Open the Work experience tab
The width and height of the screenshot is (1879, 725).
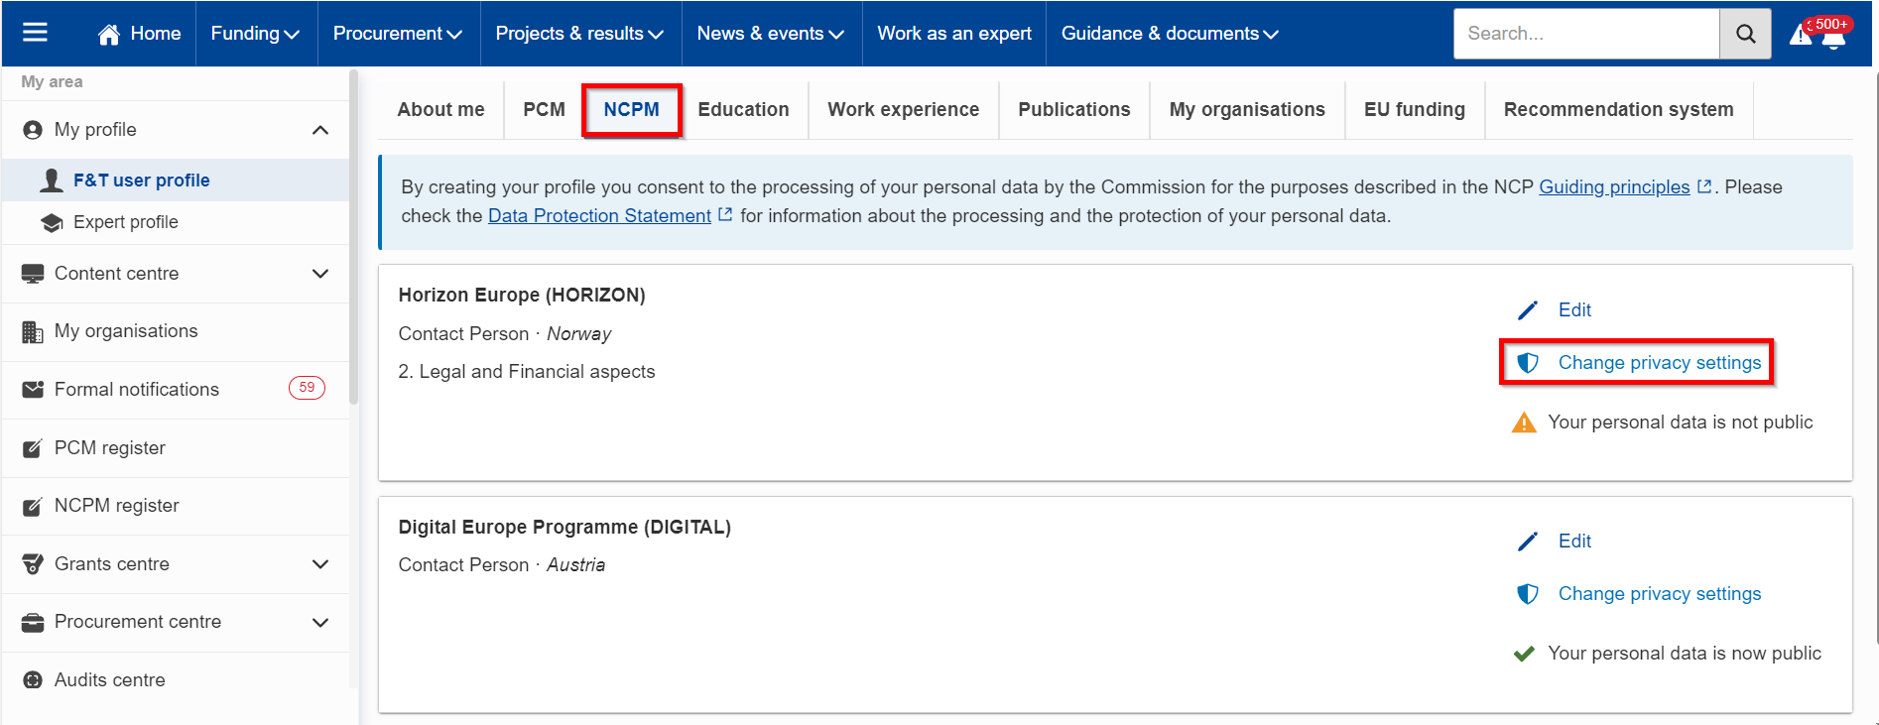[904, 110]
